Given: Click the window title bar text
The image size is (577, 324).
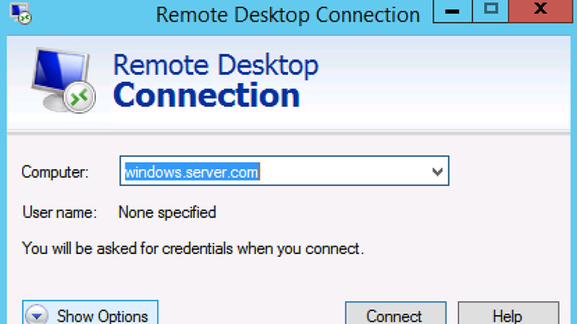Looking at the screenshot, I should click(288, 14).
